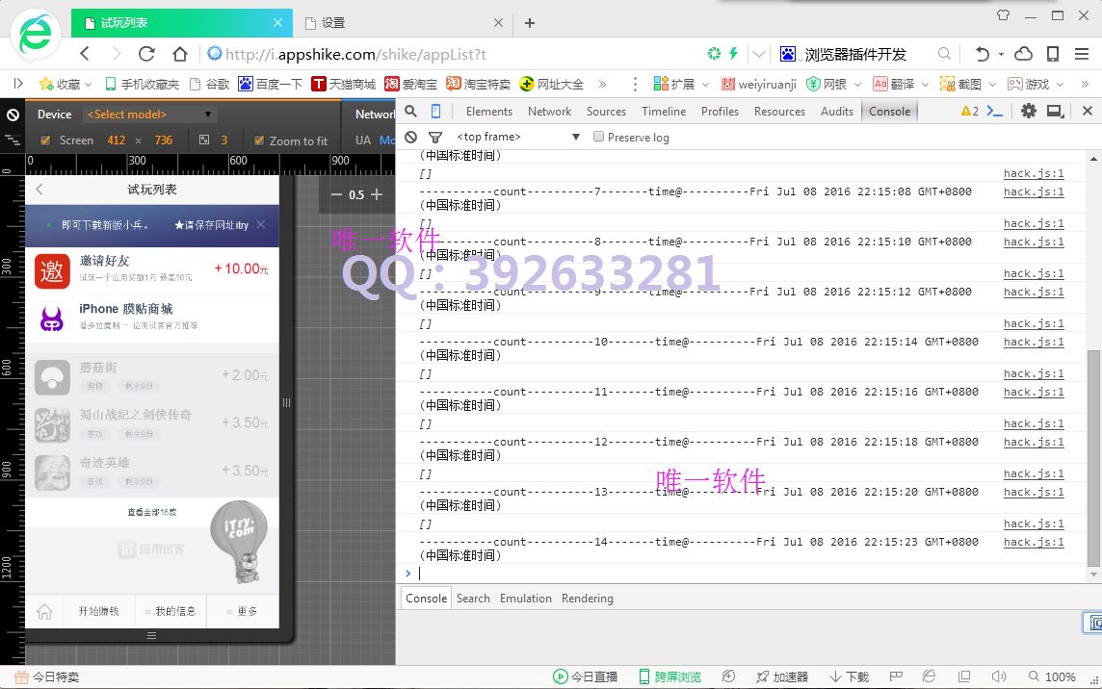
Task: Click the dock side position icon
Action: point(1057,111)
